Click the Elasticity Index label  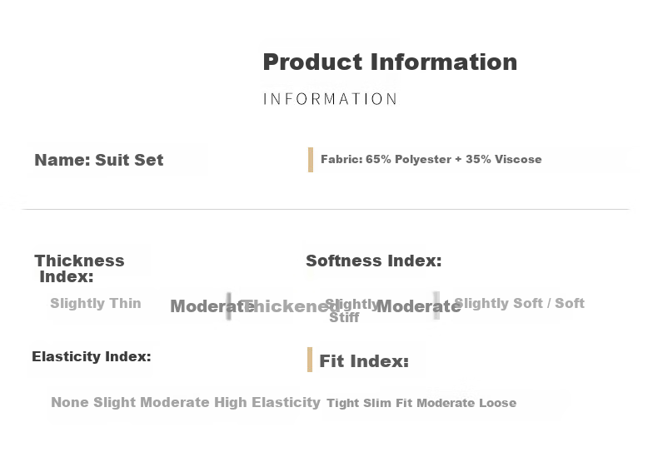tap(92, 356)
